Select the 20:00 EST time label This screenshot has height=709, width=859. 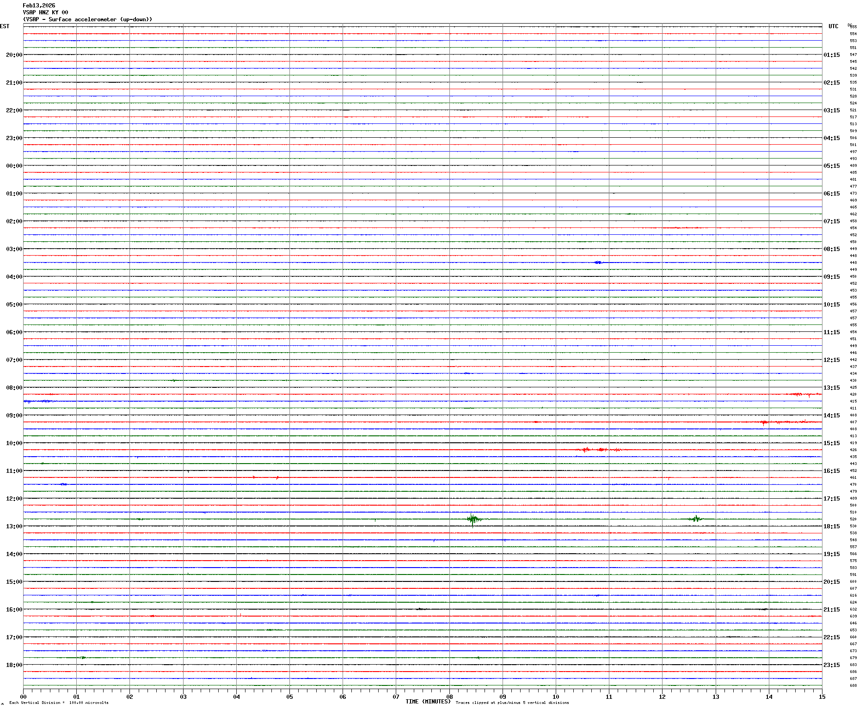tap(14, 55)
